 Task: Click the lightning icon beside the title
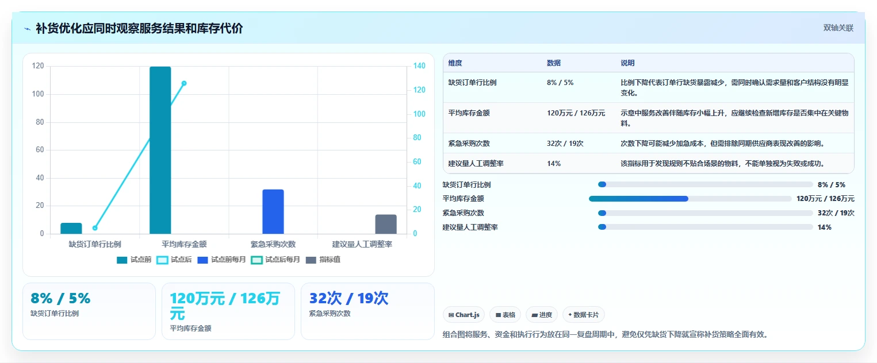(x=28, y=29)
